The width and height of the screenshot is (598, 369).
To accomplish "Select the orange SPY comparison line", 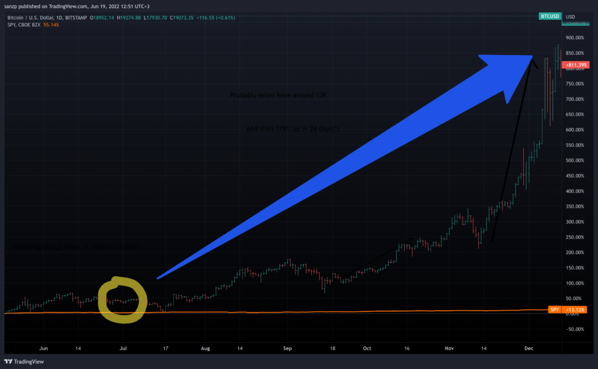I will [276, 312].
